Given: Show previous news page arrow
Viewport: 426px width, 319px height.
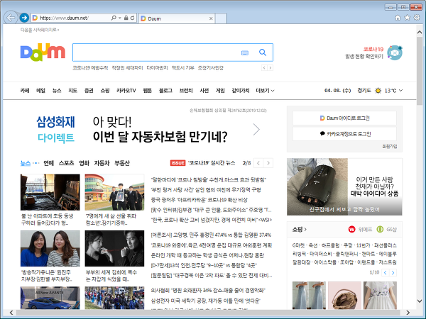Looking at the screenshot, I should coord(258,163).
